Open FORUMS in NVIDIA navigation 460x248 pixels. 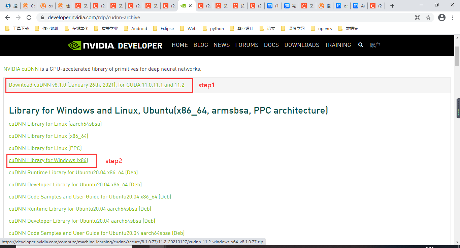(247, 45)
